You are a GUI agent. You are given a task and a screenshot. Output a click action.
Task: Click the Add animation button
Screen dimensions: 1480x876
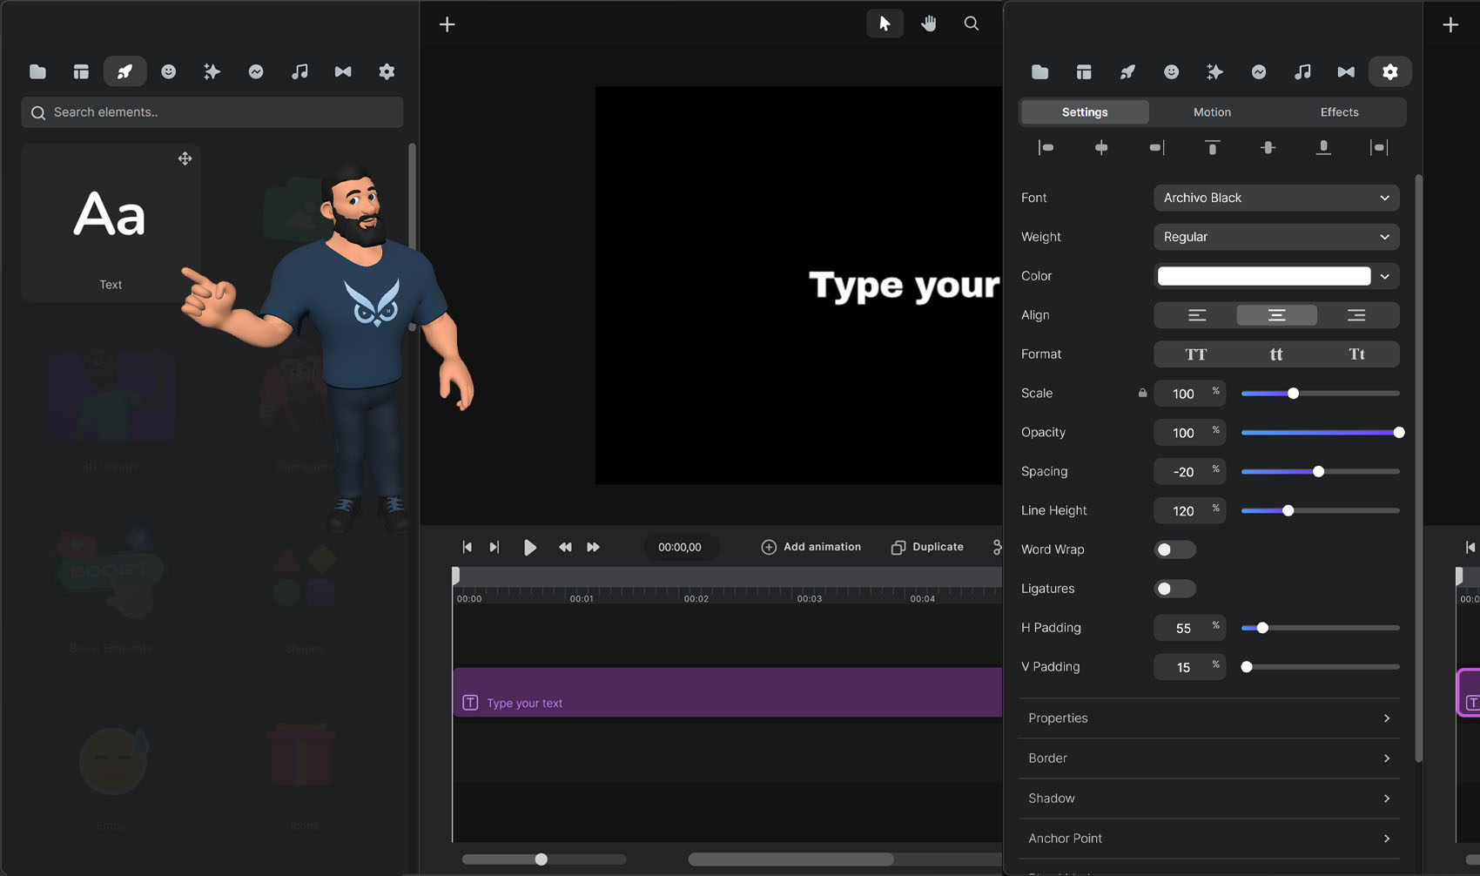click(811, 547)
